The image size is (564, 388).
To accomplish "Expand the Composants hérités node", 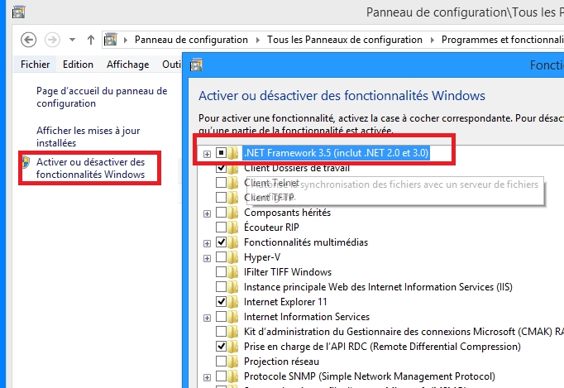I will [x=207, y=213].
